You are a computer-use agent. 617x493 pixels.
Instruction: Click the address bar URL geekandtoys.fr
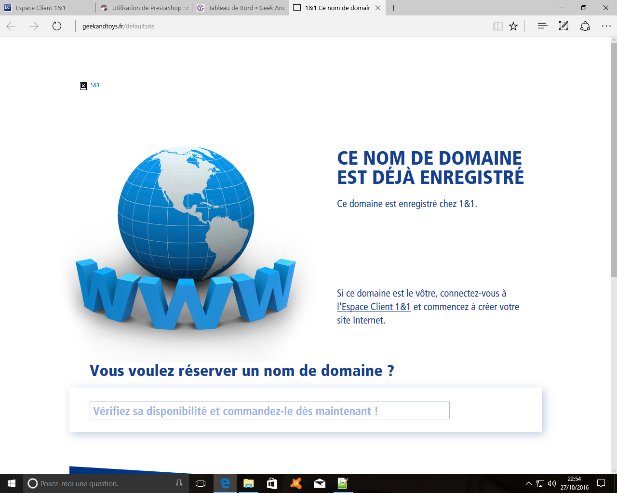point(119,26)
